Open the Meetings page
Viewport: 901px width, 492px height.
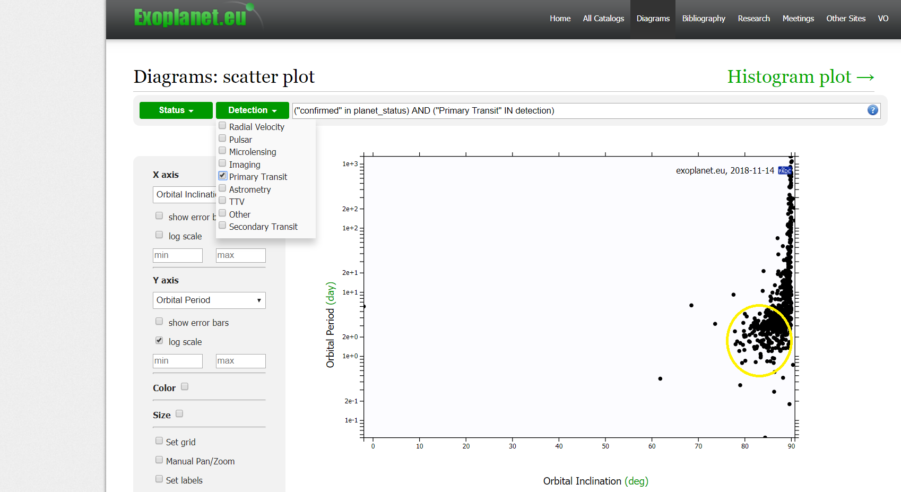(x=798, y=19)
